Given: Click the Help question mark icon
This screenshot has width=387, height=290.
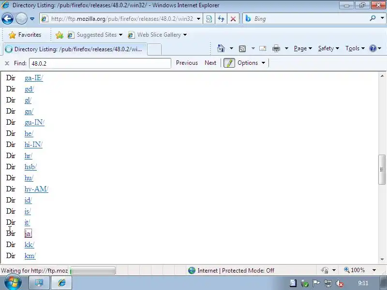Looking at the screenshot, I should pos(372,48).
